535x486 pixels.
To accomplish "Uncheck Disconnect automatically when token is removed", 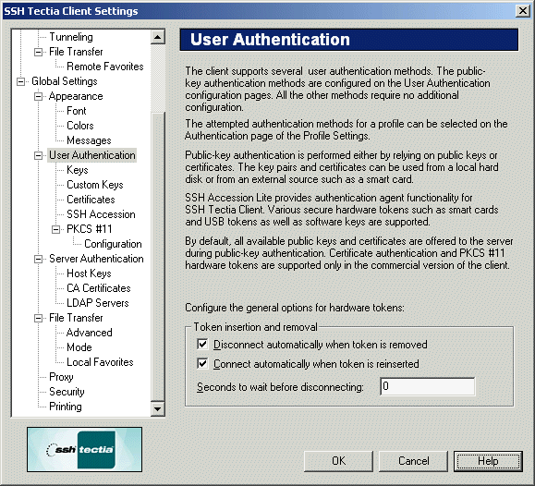I will [202, 344].
